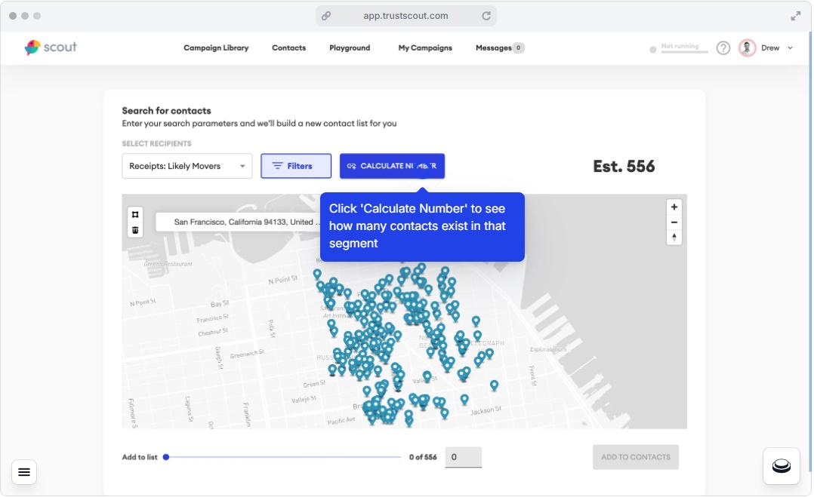Screen dimensions: 814x497
Task: Click Drew's profile avatar
Action: (x=747, y=48)
